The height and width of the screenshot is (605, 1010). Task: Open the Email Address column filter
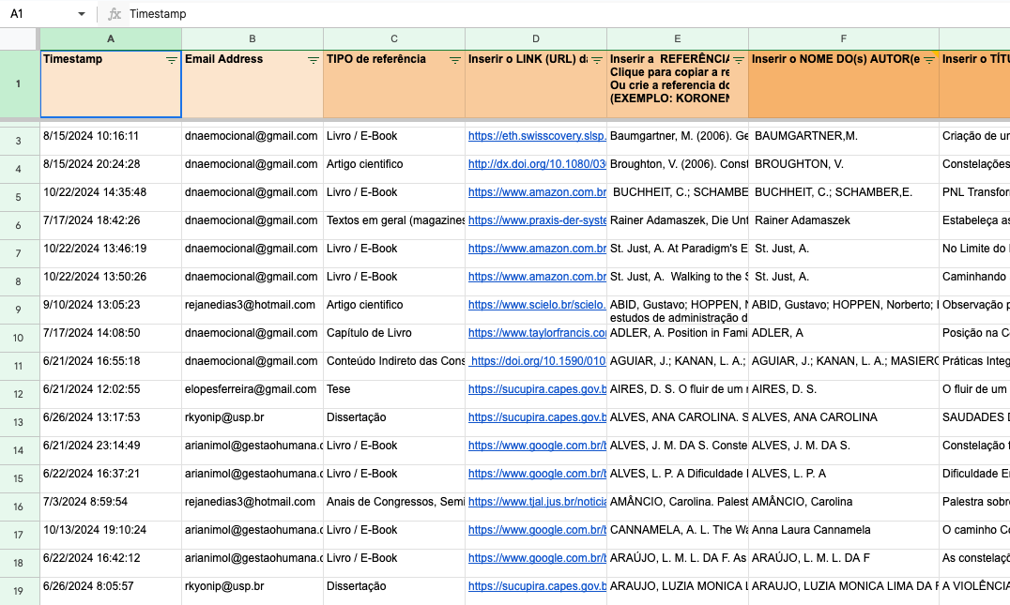pos(313,60)
